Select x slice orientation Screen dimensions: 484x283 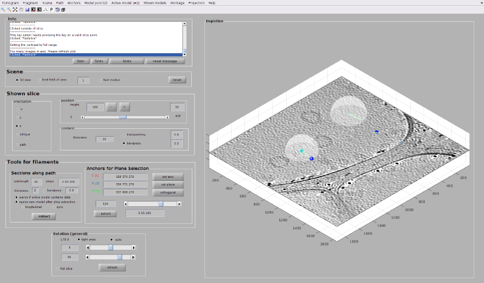pyautogui.click(x=19, y=109)
